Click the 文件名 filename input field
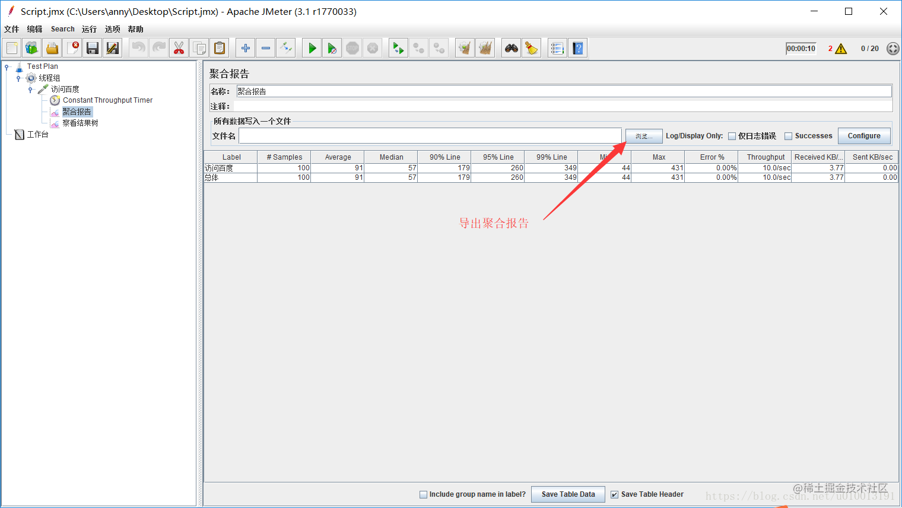Screen dimensions: 902x508 [430, 136]
